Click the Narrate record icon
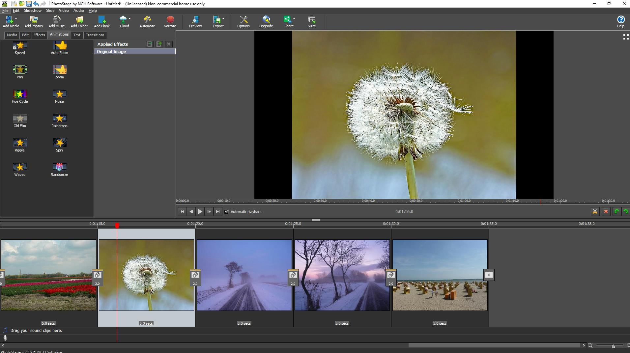Image resolution: width=630 pixels, height=353 pixels. pos(170,20)
